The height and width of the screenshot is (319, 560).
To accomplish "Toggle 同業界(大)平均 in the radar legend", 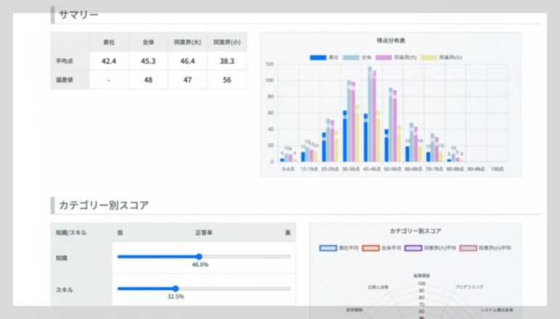I will click(x=427, y=248).
